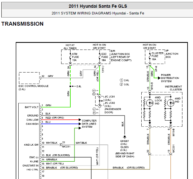Click the vertical ORG/BLK wire label
The width and height of the screenshot is (193, 179).
(x=169, y=139)
